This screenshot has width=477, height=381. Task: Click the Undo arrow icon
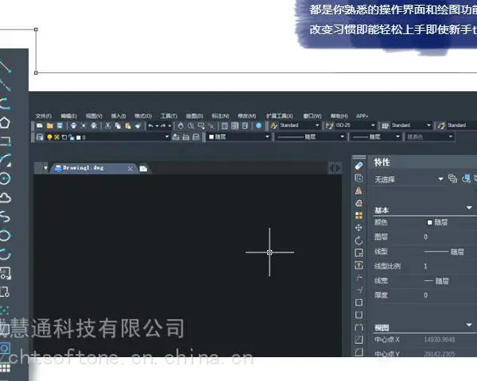pyautogui.click(x=151, y=125)
